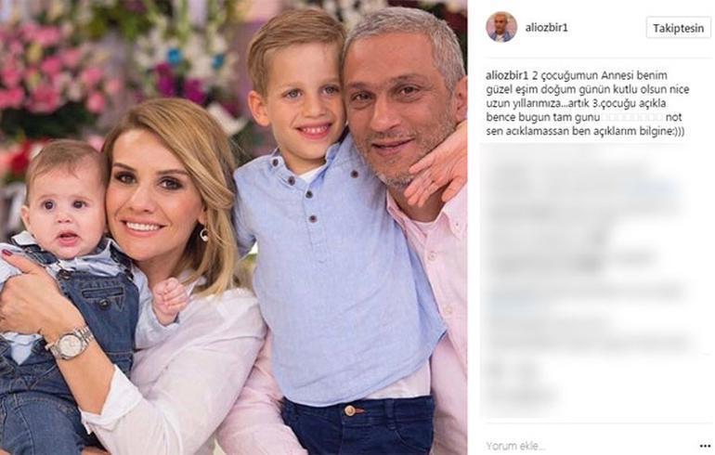Image resolution: width=715 pixels, height=455 pixels.
Task: Visit the aliozbir1 username in post header
Action: coord(546,27)
